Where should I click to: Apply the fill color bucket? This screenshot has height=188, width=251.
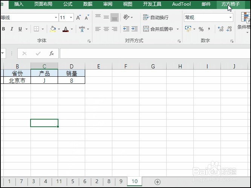(x=53, y=29)
